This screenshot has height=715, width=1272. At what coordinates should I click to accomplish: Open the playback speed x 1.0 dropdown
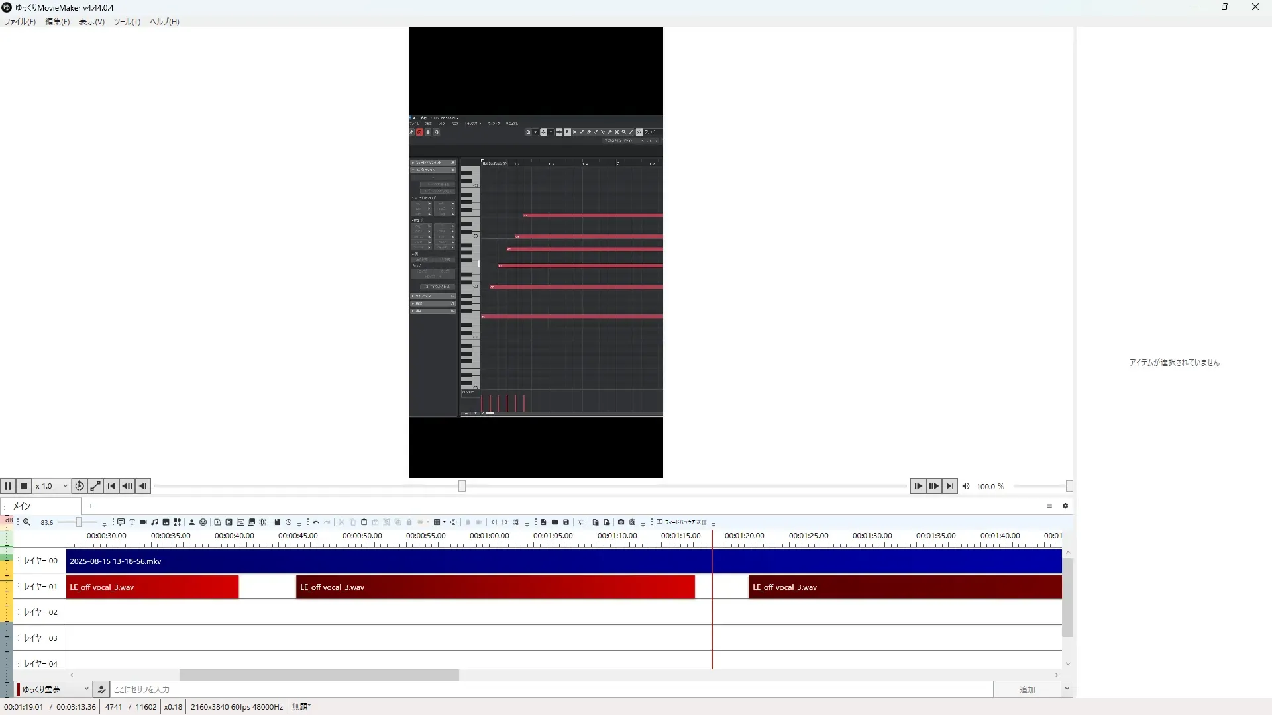(x=52, y=486)
